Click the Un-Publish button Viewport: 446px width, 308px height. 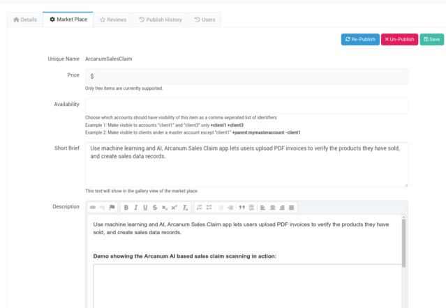coord(399,40)
